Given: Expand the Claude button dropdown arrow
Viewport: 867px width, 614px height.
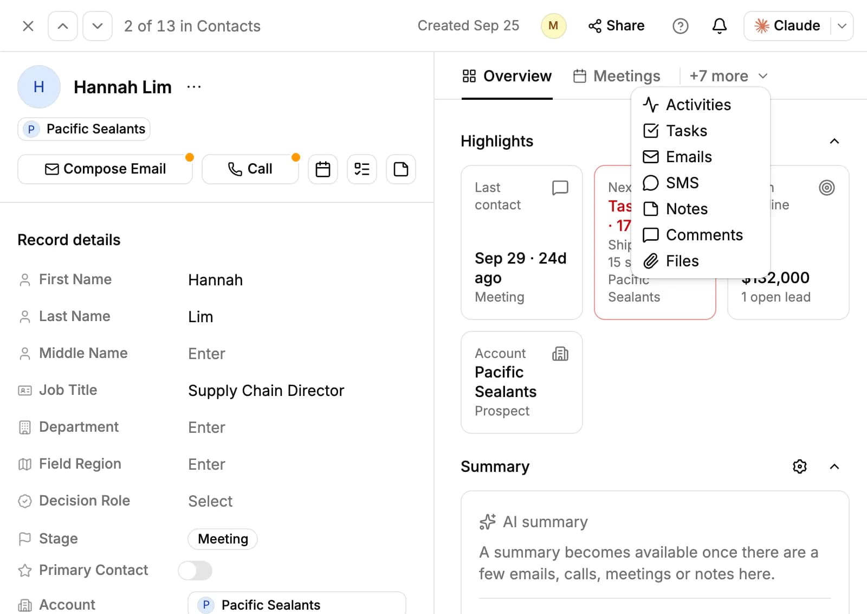Looking at the screenshot, I should click(842, 26).
